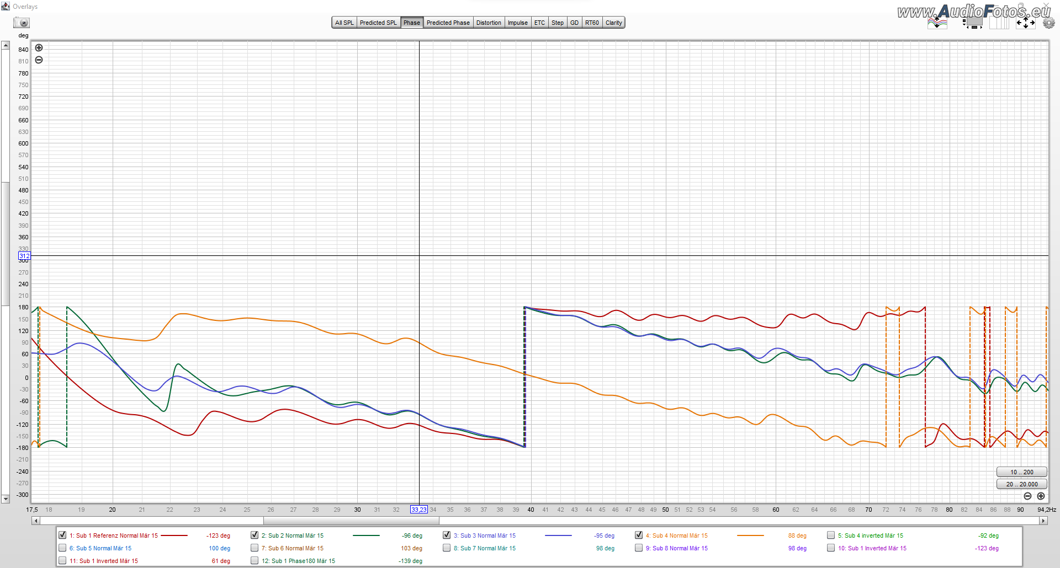Screen dimensions: 1060x568
Task: Click the -139 deg value of Sub 1 Phase180
Action: 410,561
